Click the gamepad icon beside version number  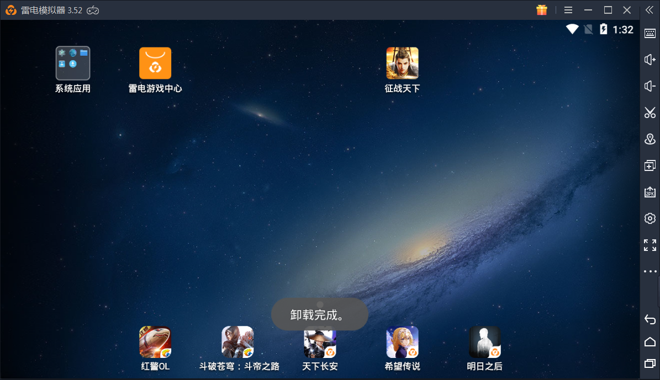tap(93, 10)
